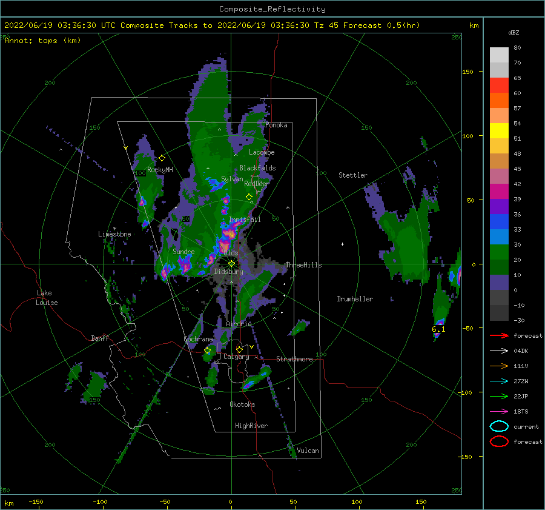Viewport: 545px width, 510px height.
Task: Click the Innisfail city label
Action: [245, 220]
